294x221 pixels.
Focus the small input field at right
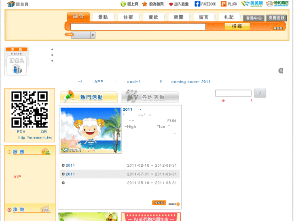point(233,93)
